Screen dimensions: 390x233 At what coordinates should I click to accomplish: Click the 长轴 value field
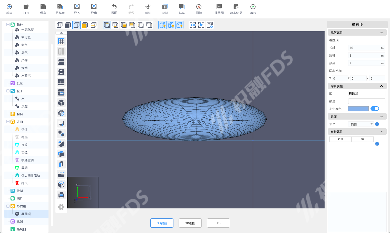click(367, 48)
